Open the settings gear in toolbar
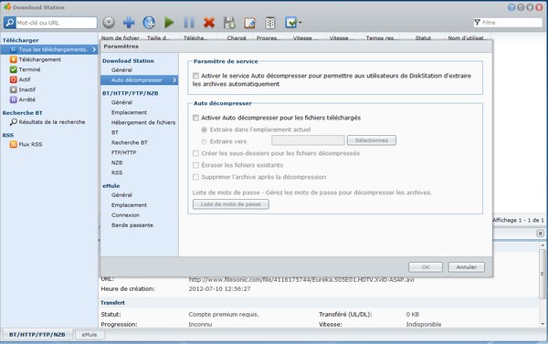The height and width of the screenshot is (344, 548). (x=109, y=22)
